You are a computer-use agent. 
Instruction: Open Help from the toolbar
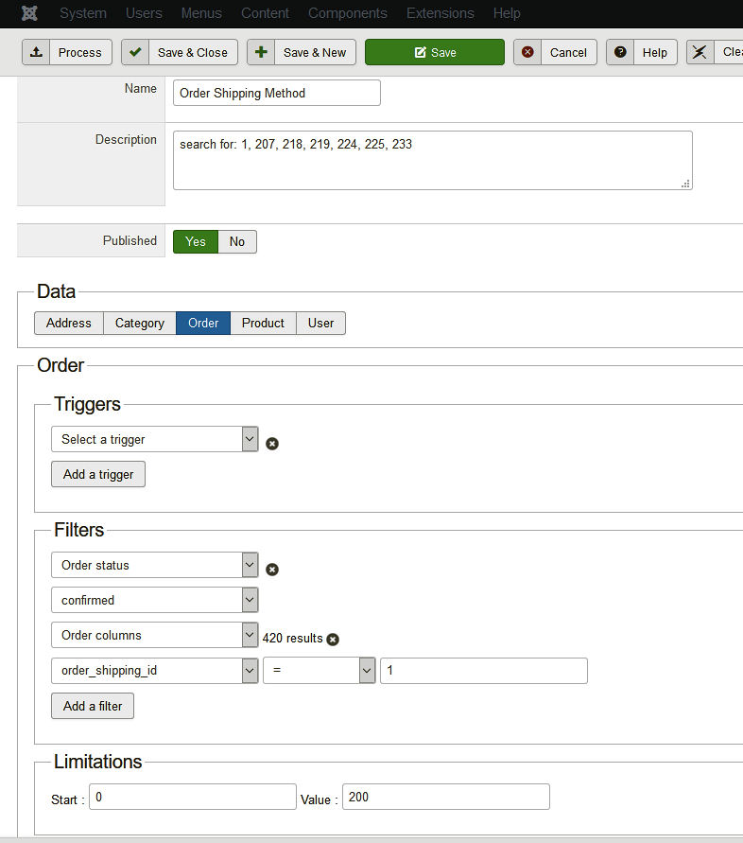642,52
